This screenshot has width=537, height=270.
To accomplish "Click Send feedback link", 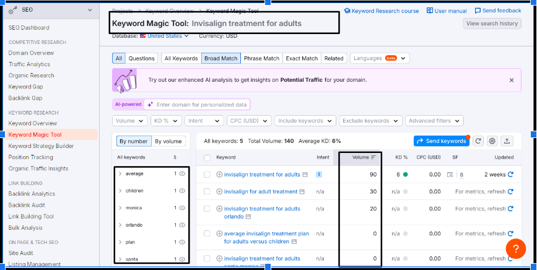I will [498, 11].
